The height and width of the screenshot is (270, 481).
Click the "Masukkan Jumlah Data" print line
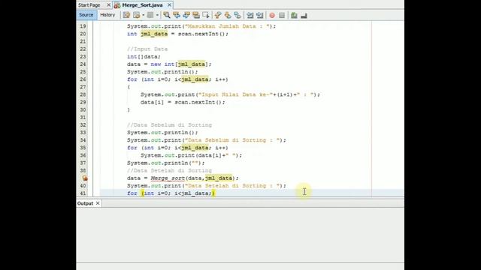click(x=201, y=26)
